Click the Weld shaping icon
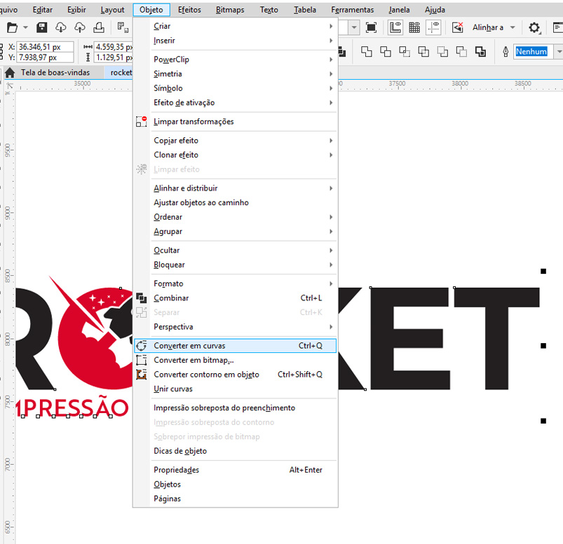563x544 pixels. point(367,52)
